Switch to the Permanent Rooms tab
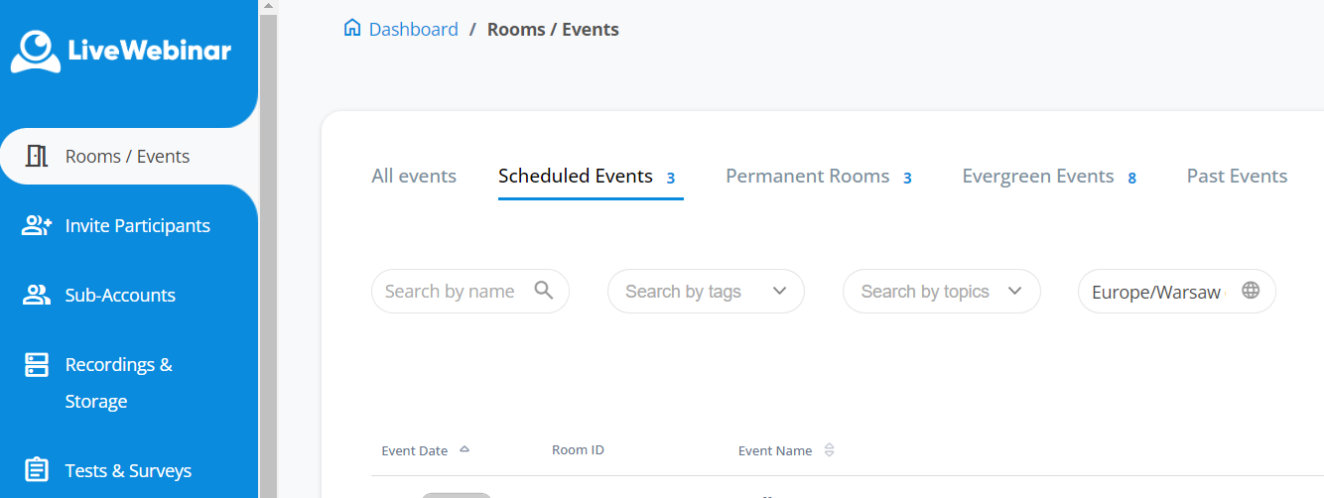1324x498 pixels. pos(808,177)
